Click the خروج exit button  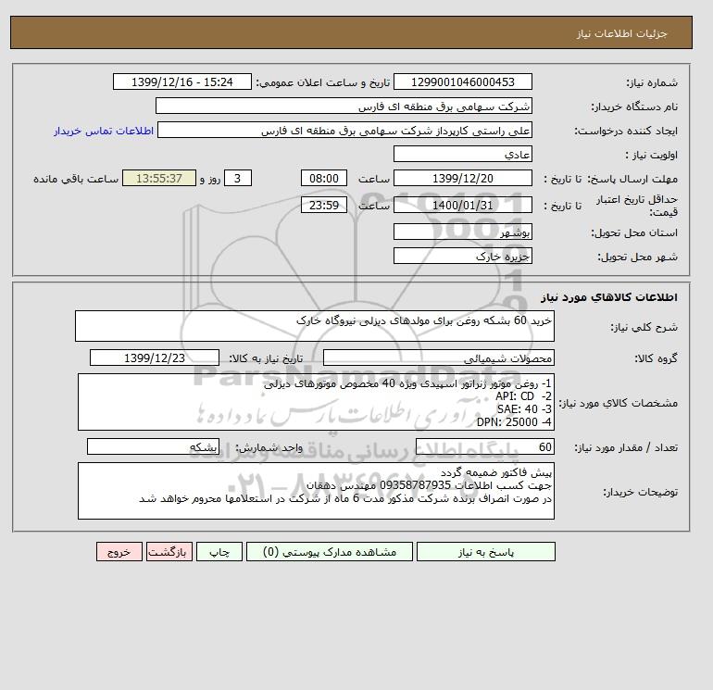119,551
